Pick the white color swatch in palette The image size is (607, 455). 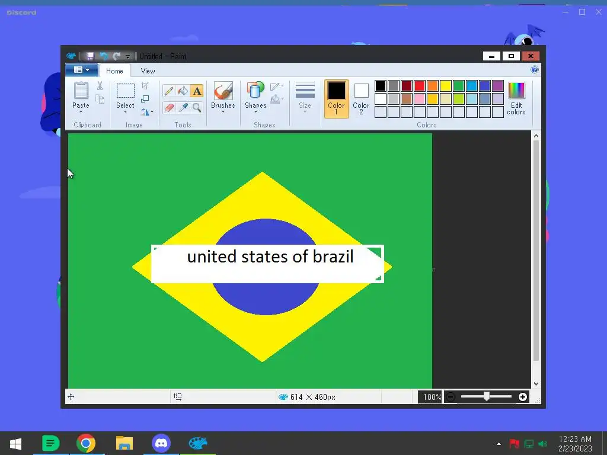coord(381,99)
